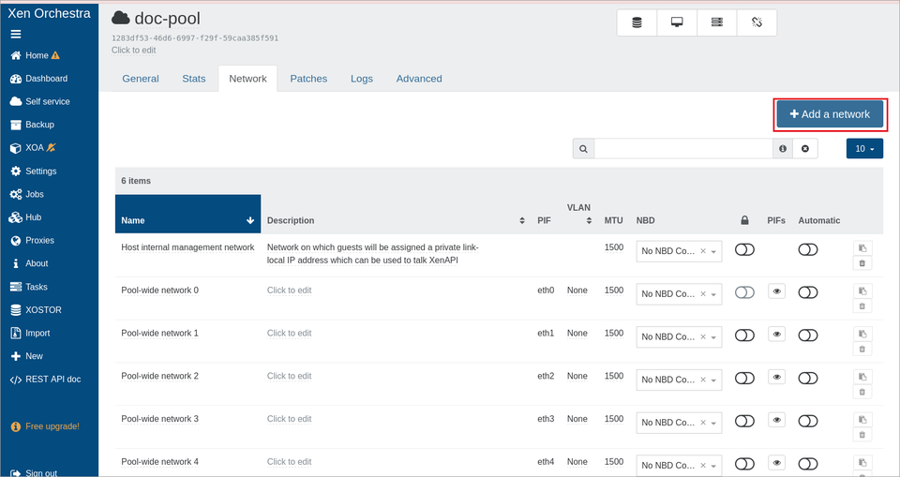
Task: Click the Free upgrade link
Action: coord(45,426)
